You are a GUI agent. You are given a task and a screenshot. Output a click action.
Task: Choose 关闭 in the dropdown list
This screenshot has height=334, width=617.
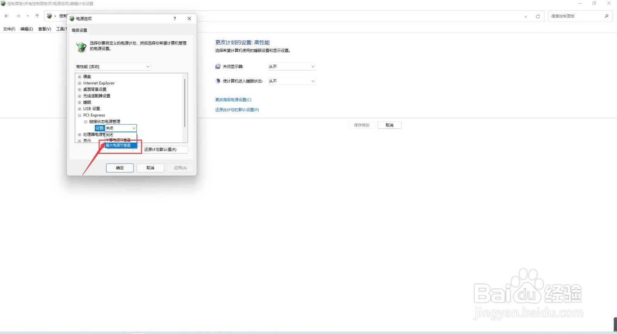pyautogui.click(x=121, y=135)
